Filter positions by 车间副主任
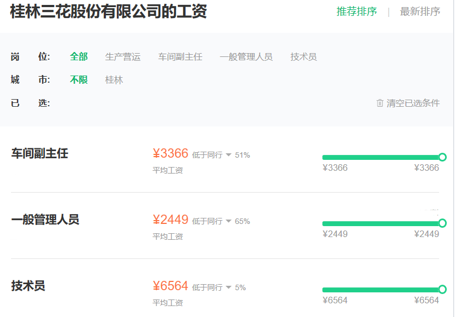This screenshot has width=455, height=317. point(180,56)
